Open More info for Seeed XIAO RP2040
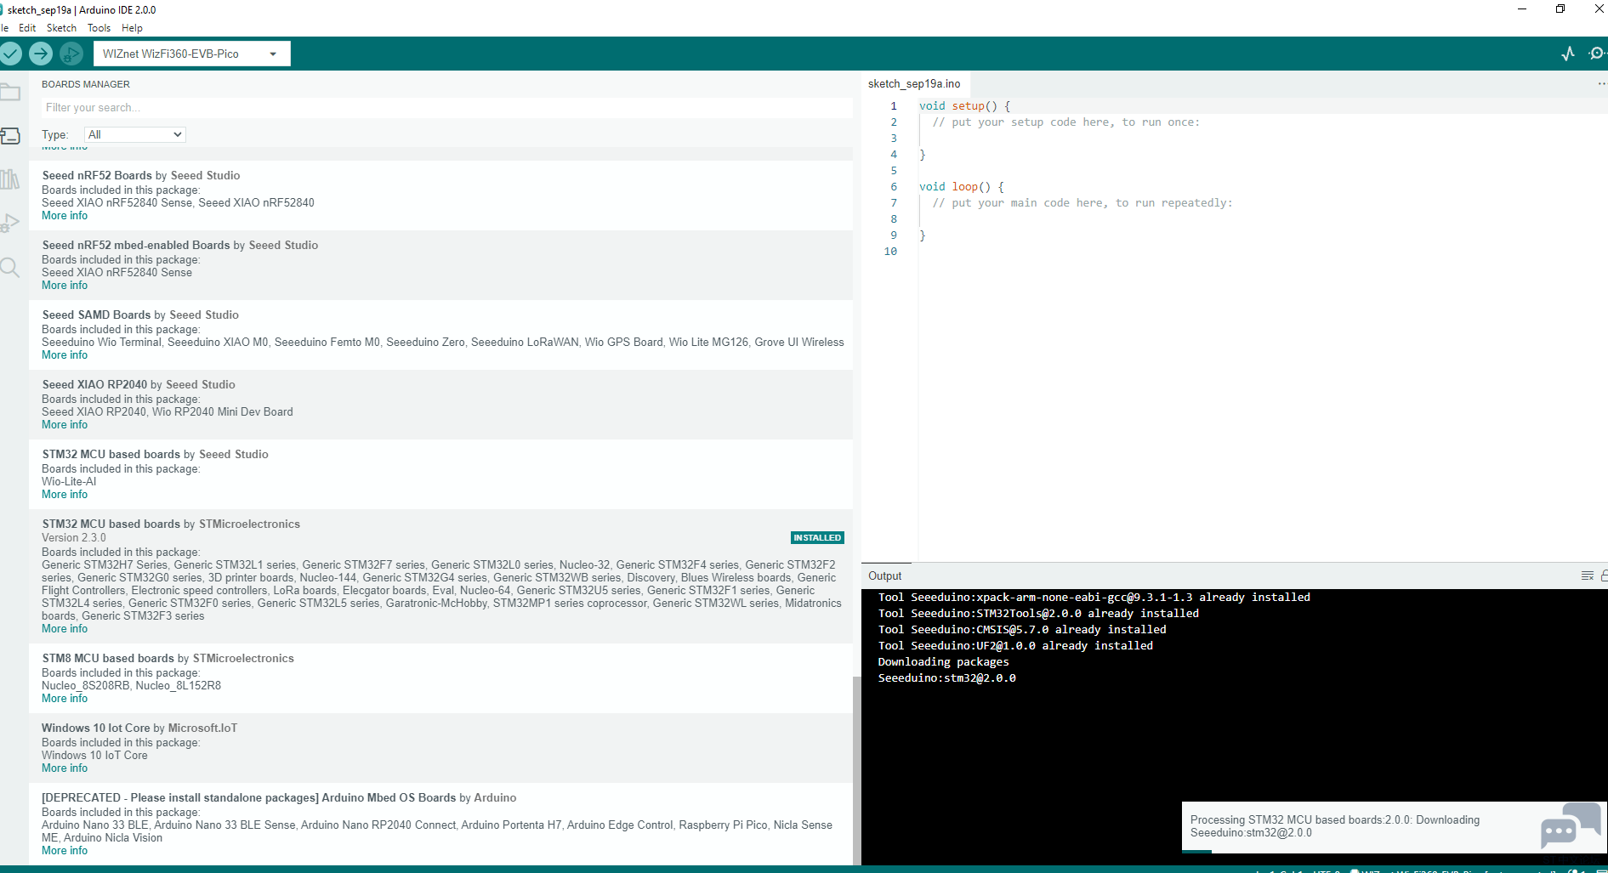The width and height of the screenshot is (1608, 873). (65, 425)
